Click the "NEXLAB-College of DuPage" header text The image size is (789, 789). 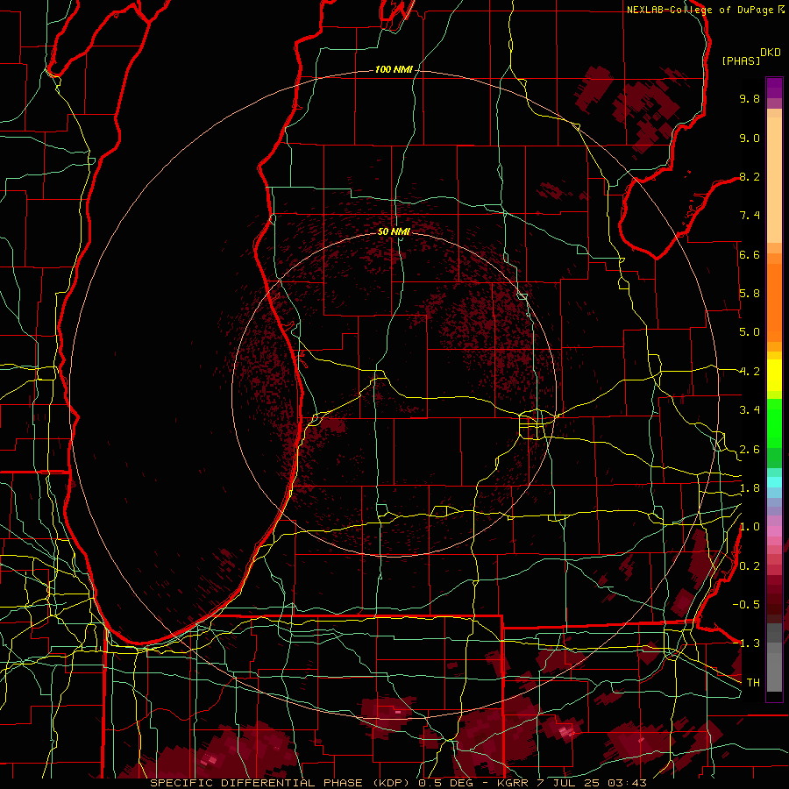pos(701,10)
